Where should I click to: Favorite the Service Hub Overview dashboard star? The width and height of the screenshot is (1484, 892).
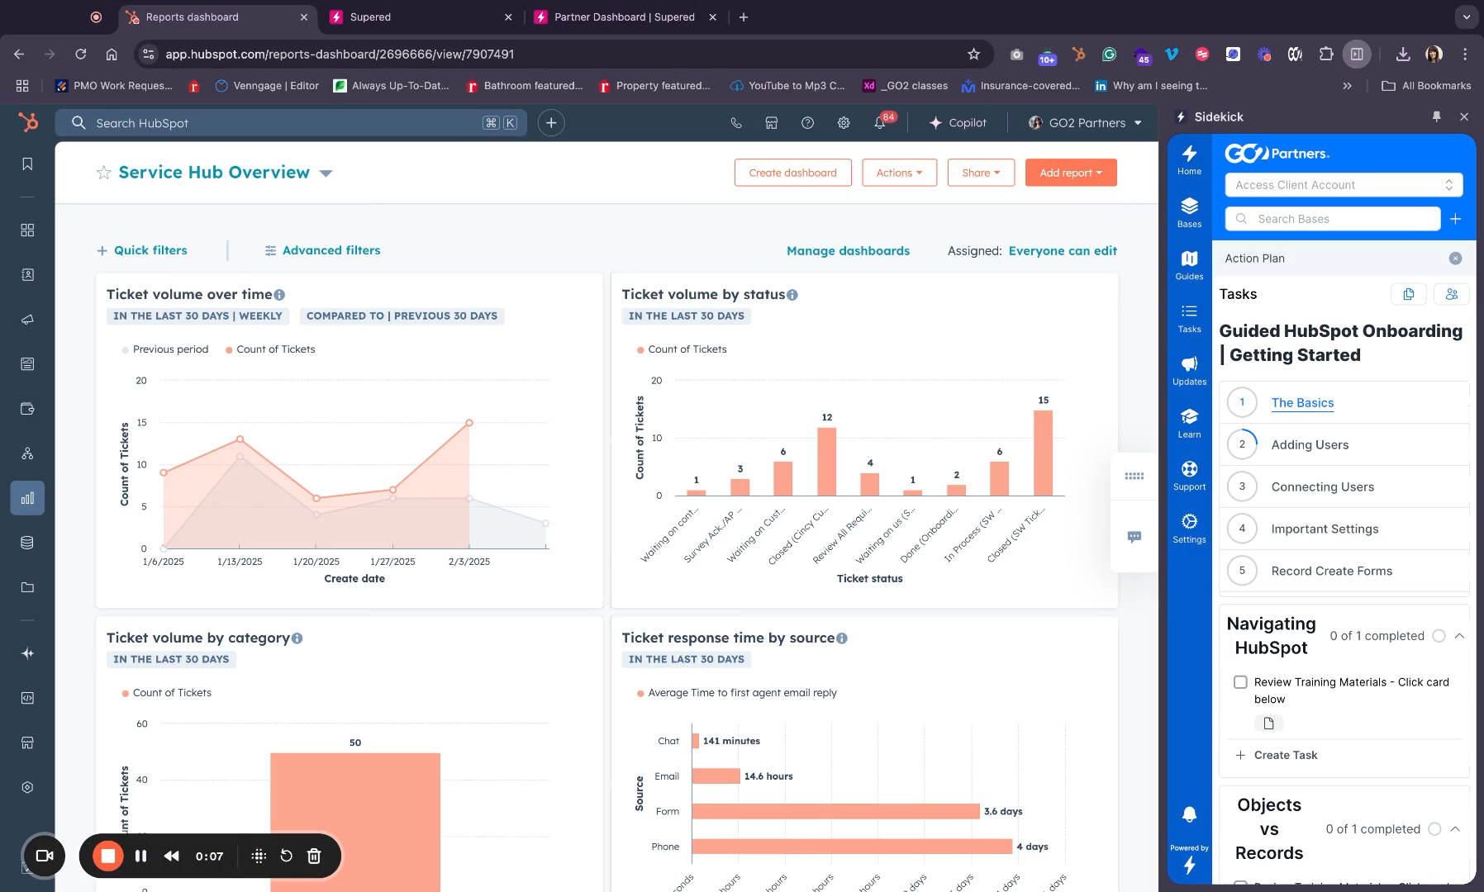pos(103,173)
